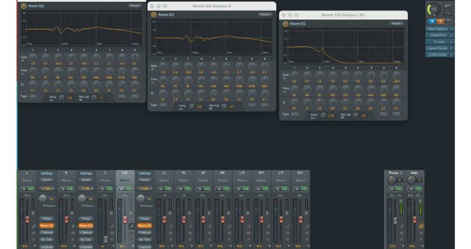Click No Trim button in LFE channel settings
The height and width of the screenshot is (249, 471).
(x=144, y=240)
